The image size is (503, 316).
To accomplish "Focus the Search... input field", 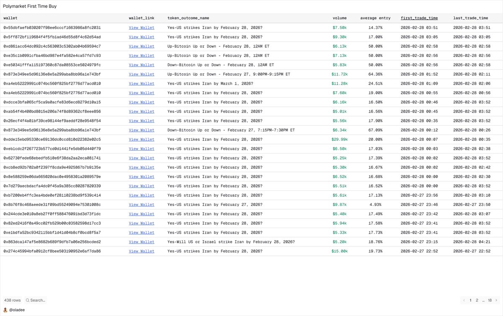I will pos(37,300).
